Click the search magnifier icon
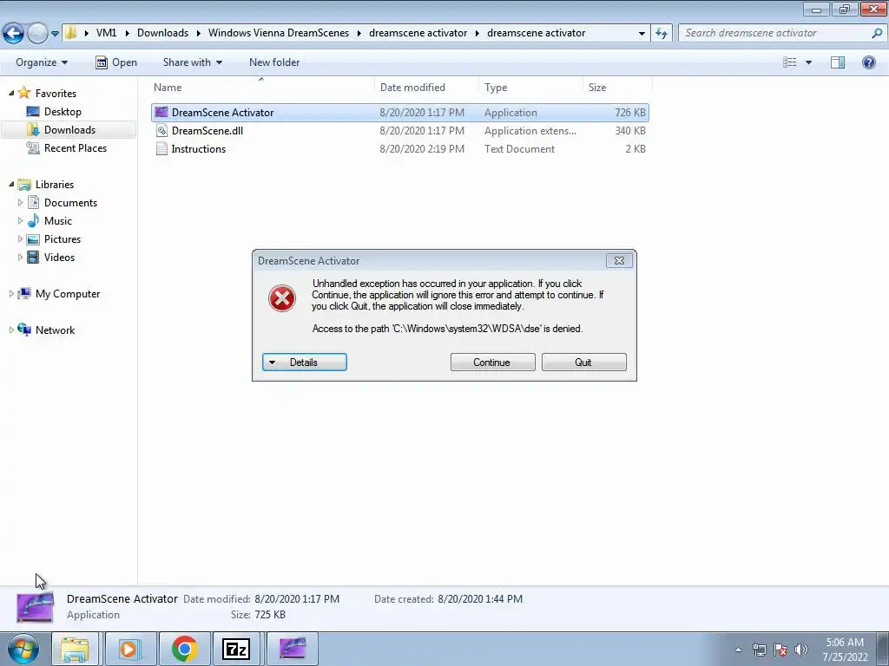This screenshot has height=666, width=889. 877,33
